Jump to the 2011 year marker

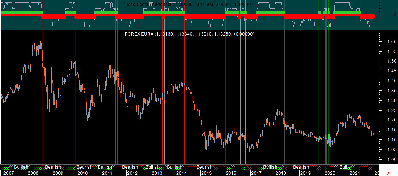pyautogui.click(x=107, y=173)
